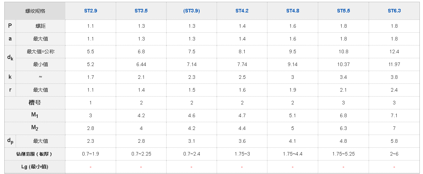Viewport: 423px width, 174px height.
Task: Select the M2 row label
Action: [x=35, y=128]
